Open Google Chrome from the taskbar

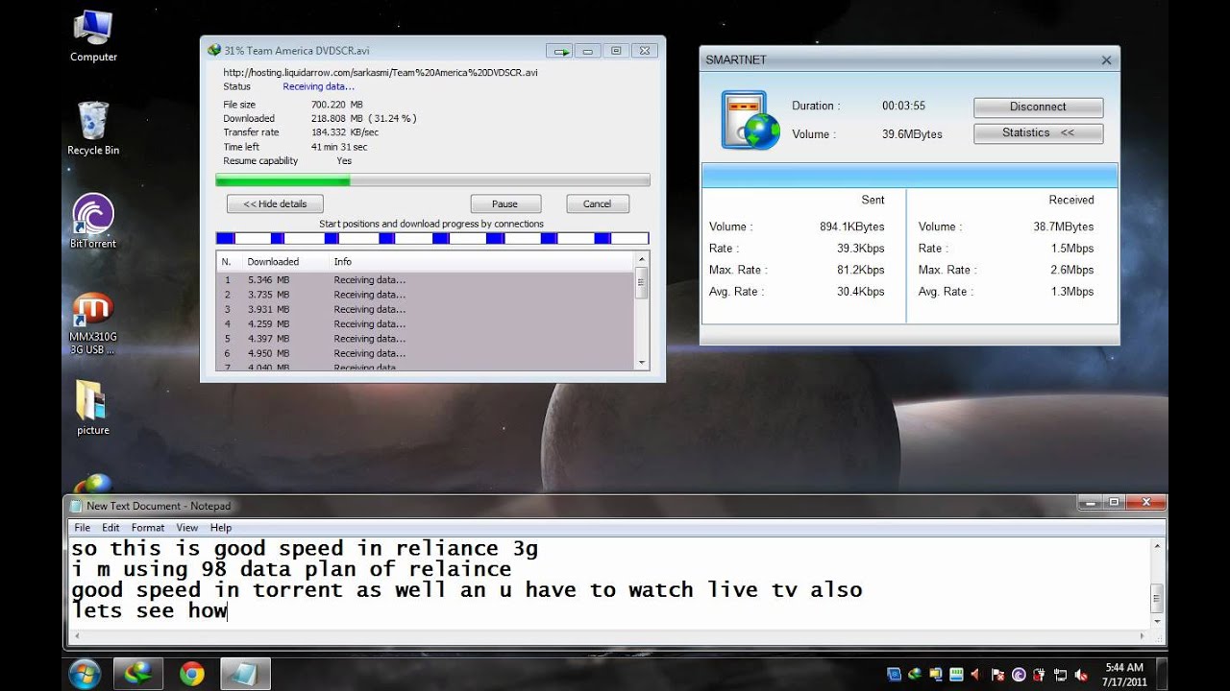point(191,674)
